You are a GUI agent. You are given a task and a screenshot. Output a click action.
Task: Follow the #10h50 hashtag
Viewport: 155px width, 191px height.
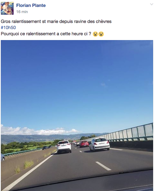pyautogui.click(x=8, y=28)
